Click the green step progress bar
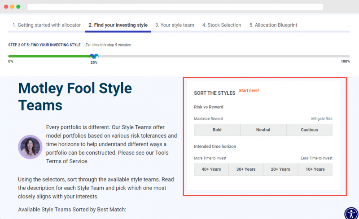Image resolution: width=359 pixels, height=219 pixels. pos(49,56)
